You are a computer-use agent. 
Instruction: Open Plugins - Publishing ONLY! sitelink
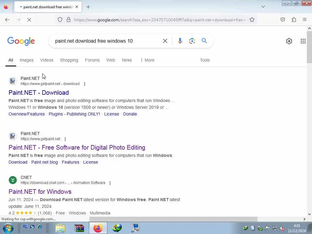74,114
